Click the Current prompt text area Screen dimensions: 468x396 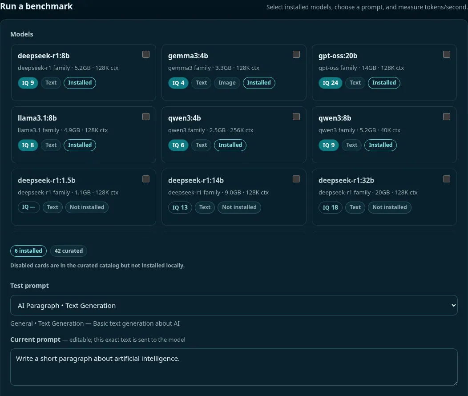pos(234,367)
